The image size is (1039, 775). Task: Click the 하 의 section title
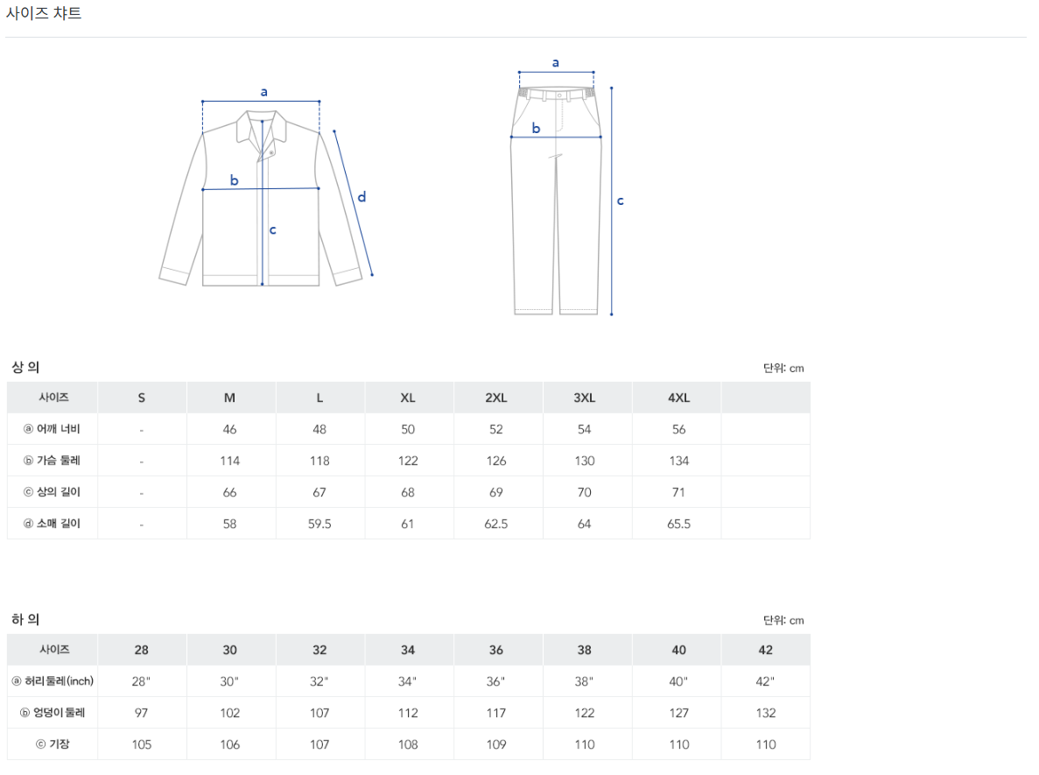(25, 620)
